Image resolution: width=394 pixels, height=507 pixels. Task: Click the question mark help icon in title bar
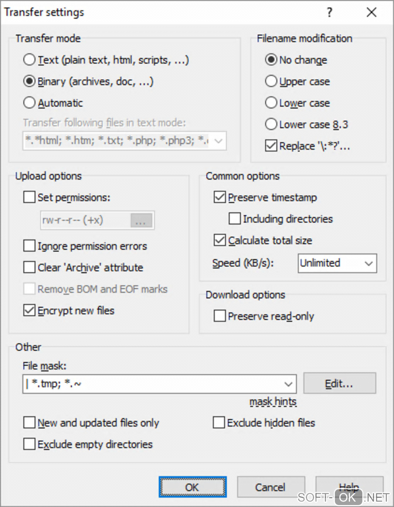pyautogui.click(x=329, y=13)
